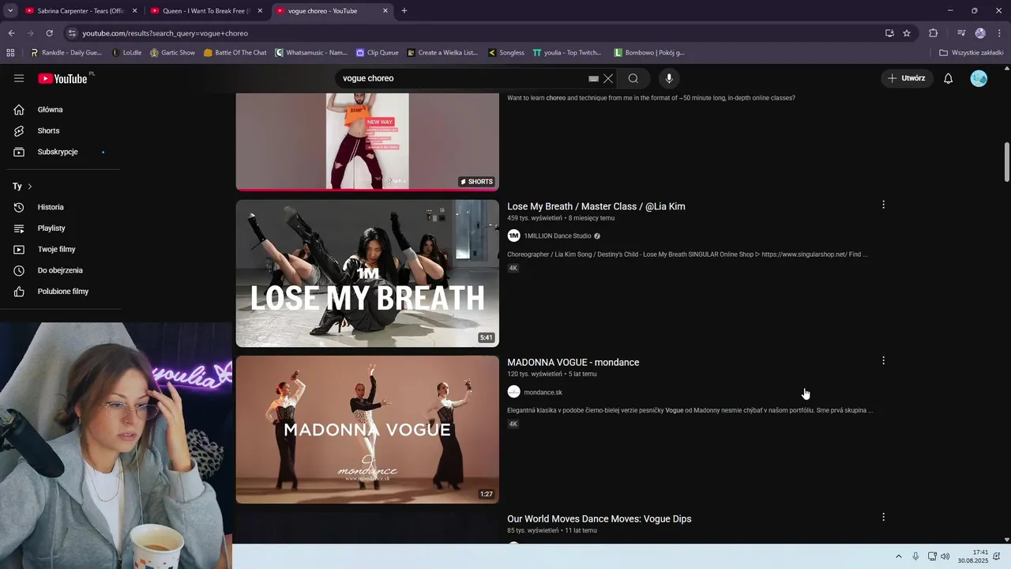The height and width of the screenshot is (569, 1011).
Task: Open the Shorts video thumbnail with NEW WAY
Action: pos(367,141)
